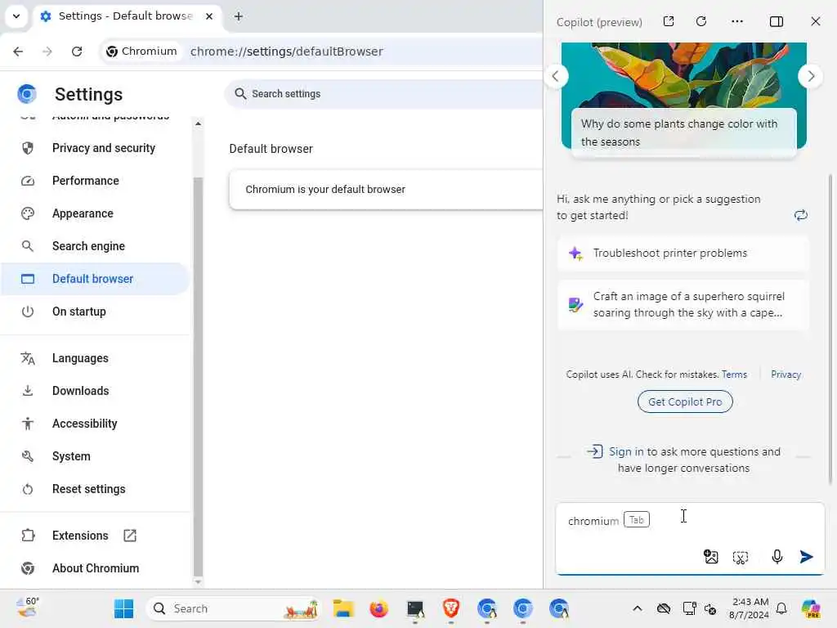Reload the settings page
Screen dimensions: 837x628
tap(77, 52)
